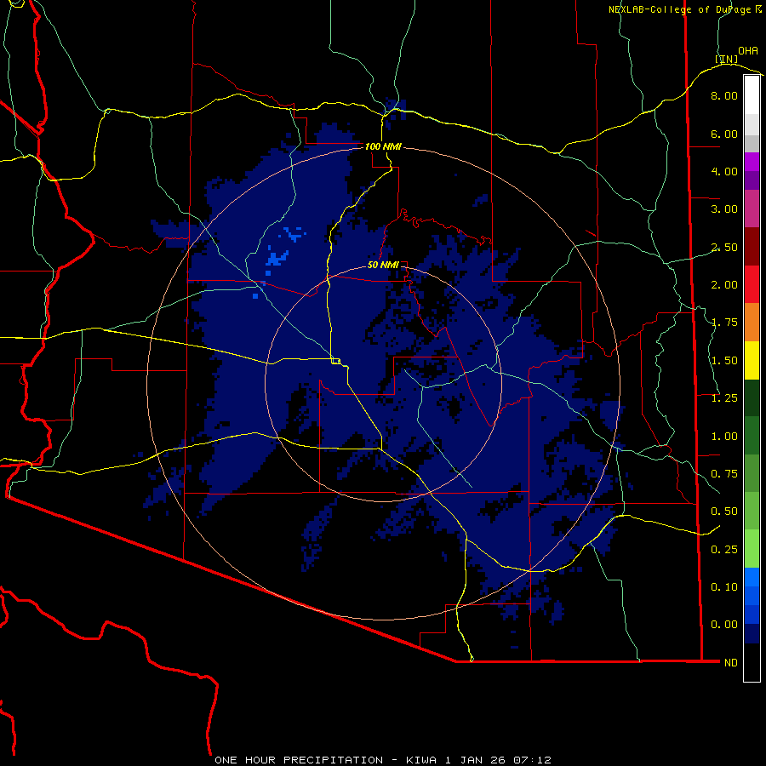766x766 pixels.
Task: Select the yellow legend swatch beside 1.50
Action: (x=752, y=360)
